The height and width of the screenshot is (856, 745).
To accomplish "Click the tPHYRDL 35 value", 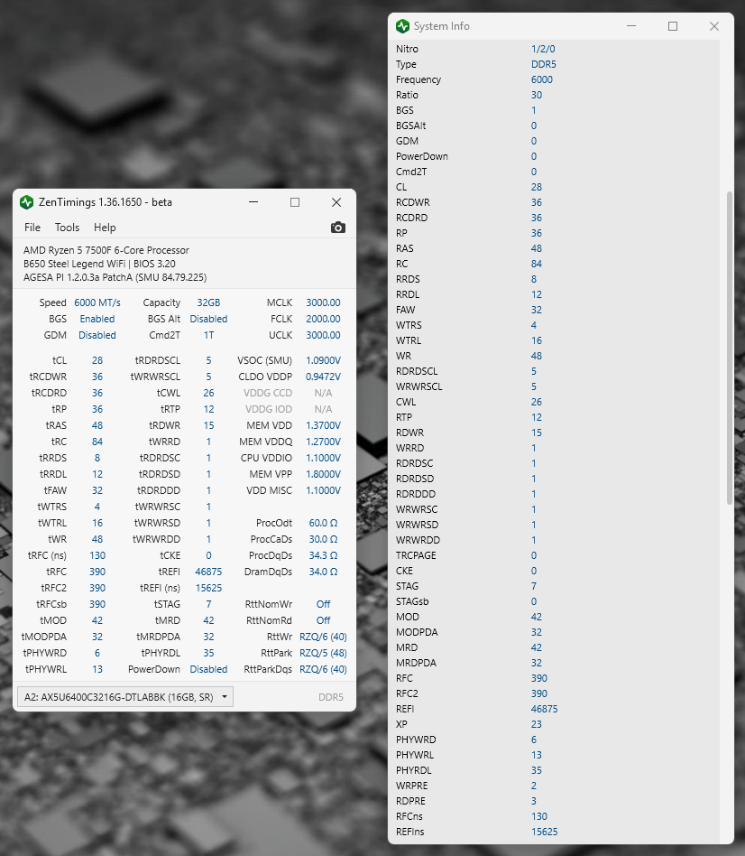I will pos(208,653).
